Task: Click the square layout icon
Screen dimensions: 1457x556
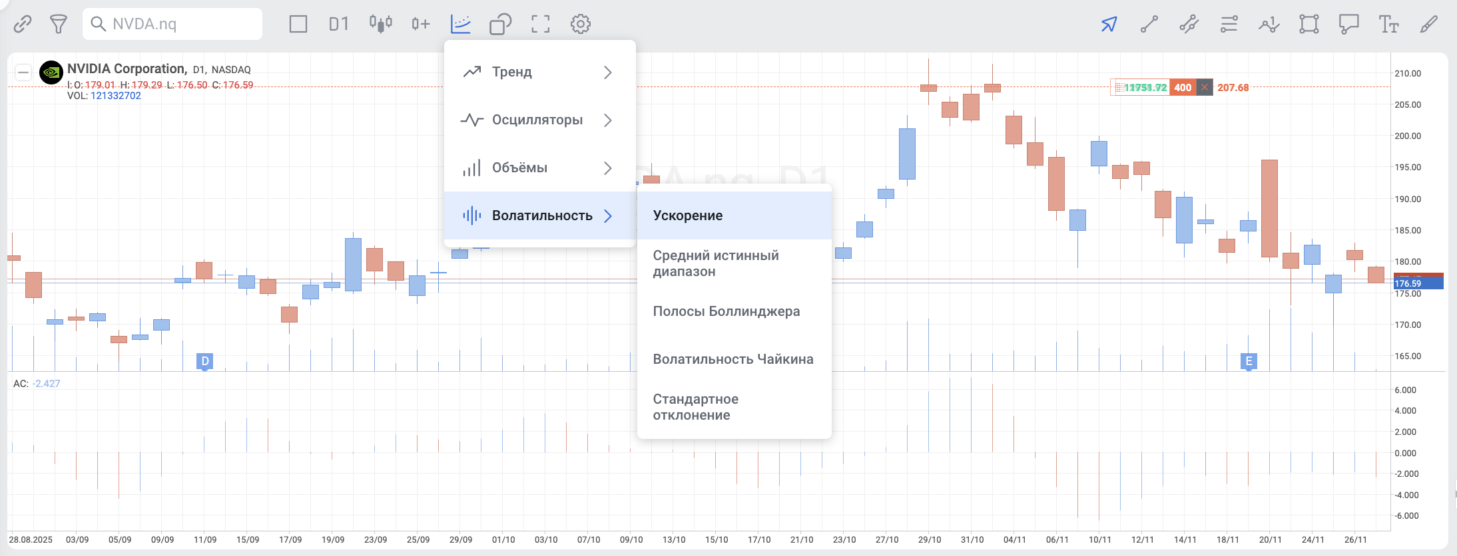Action: coord(298,24)
